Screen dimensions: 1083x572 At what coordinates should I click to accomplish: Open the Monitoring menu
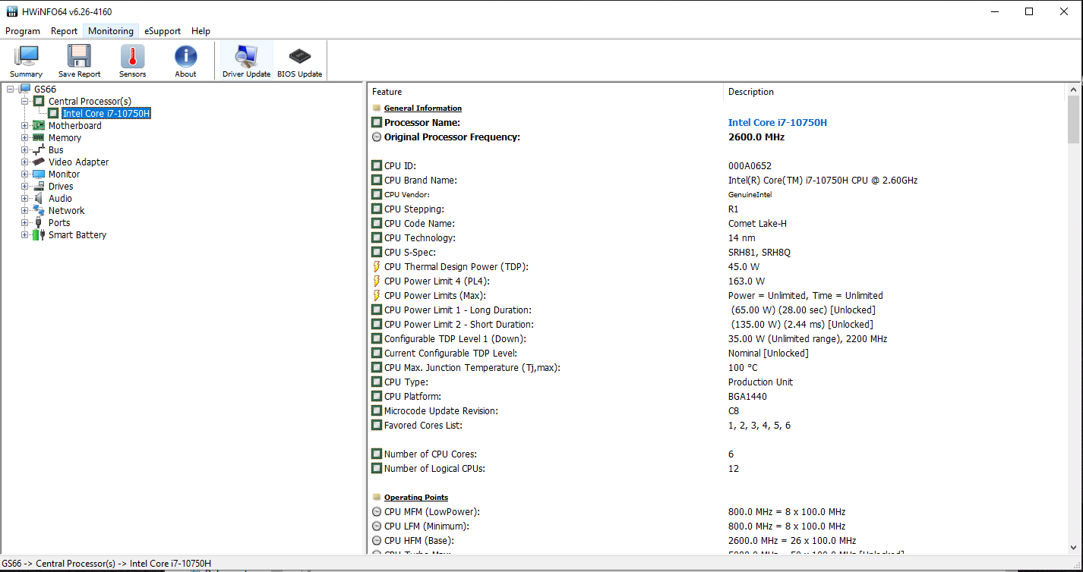pyautogui.click(x=111, y=31)
